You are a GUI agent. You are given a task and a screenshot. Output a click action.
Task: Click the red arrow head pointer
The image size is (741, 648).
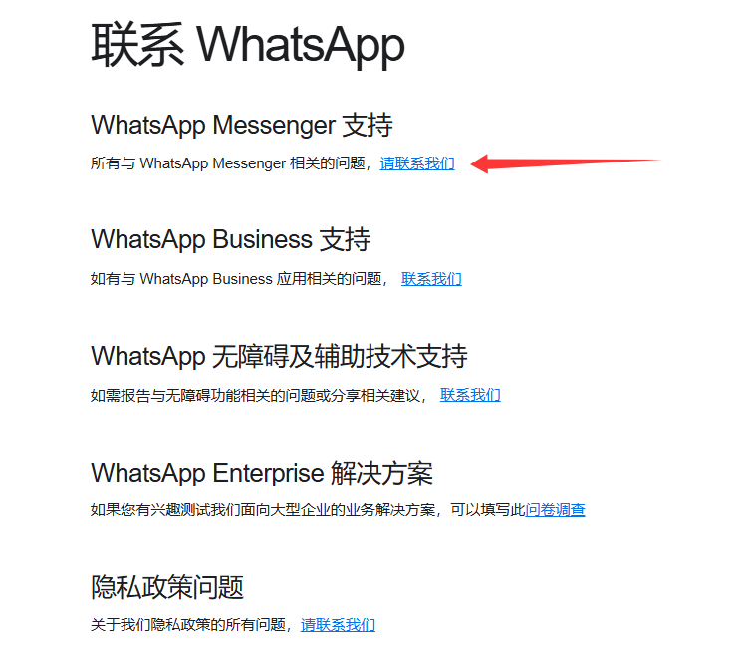point(481,164)
